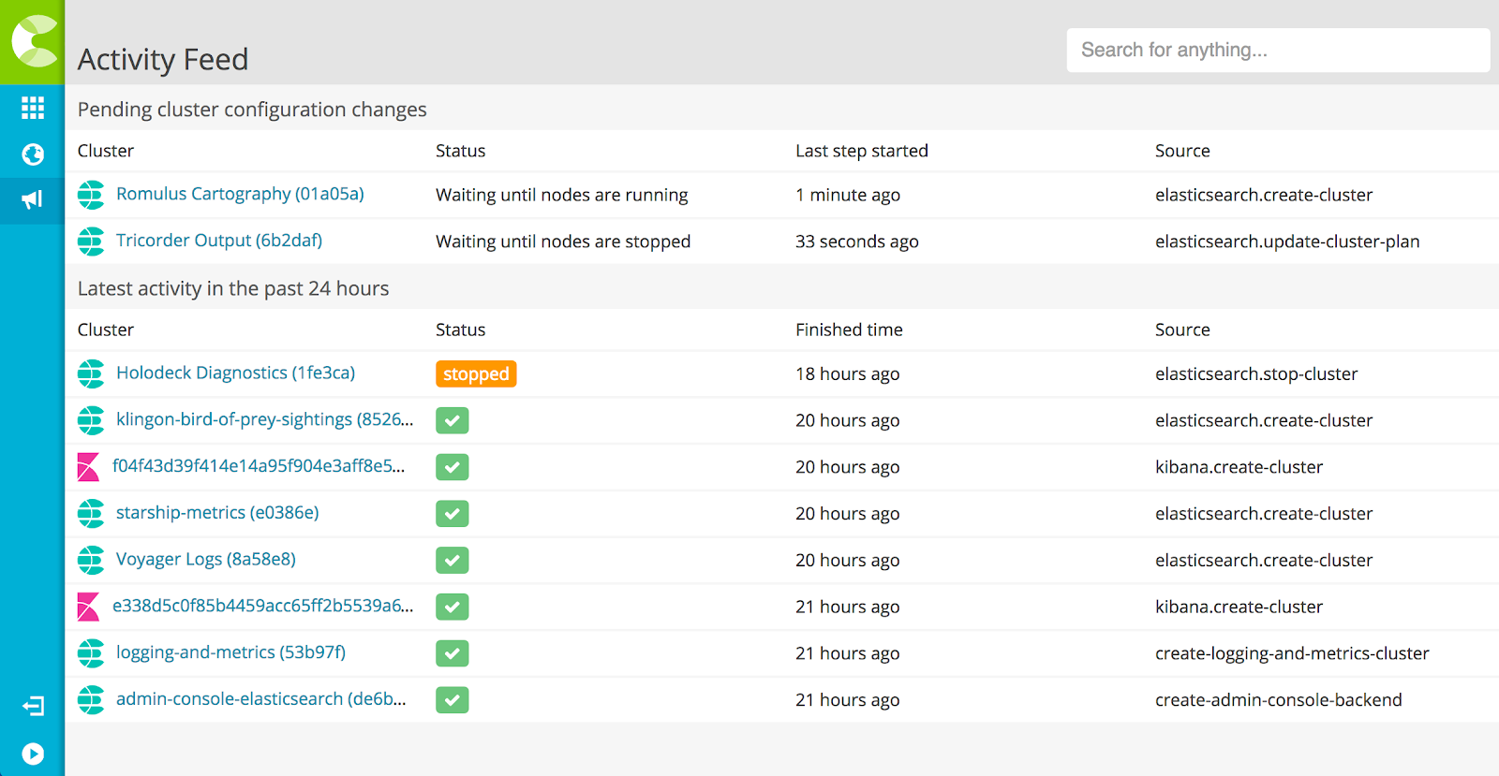Viewport: 1499px width, 776px height.
Task: Click the starship-metrics cluster icon
Action: [91, 514]
